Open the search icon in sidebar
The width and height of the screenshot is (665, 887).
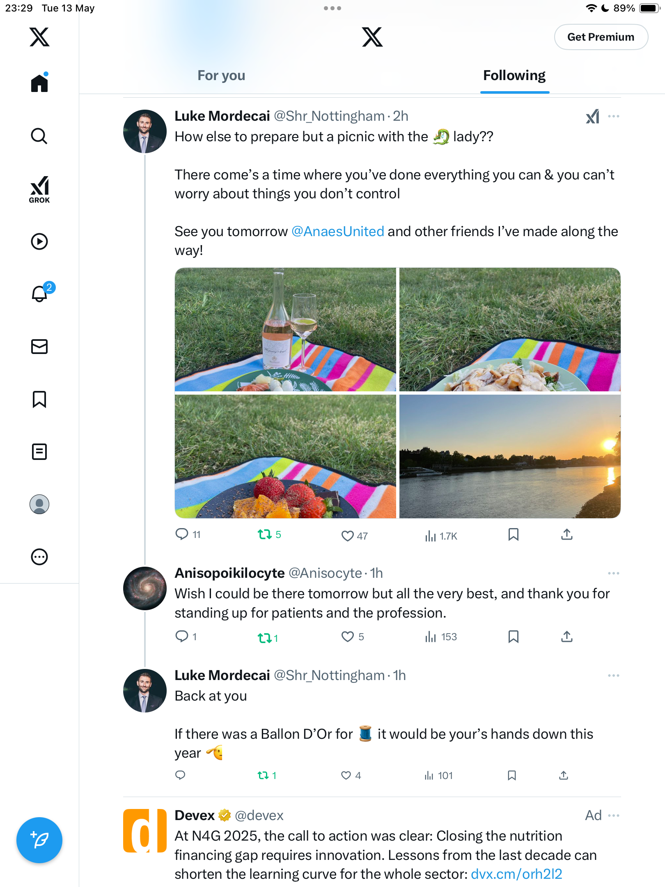(39, 136)
